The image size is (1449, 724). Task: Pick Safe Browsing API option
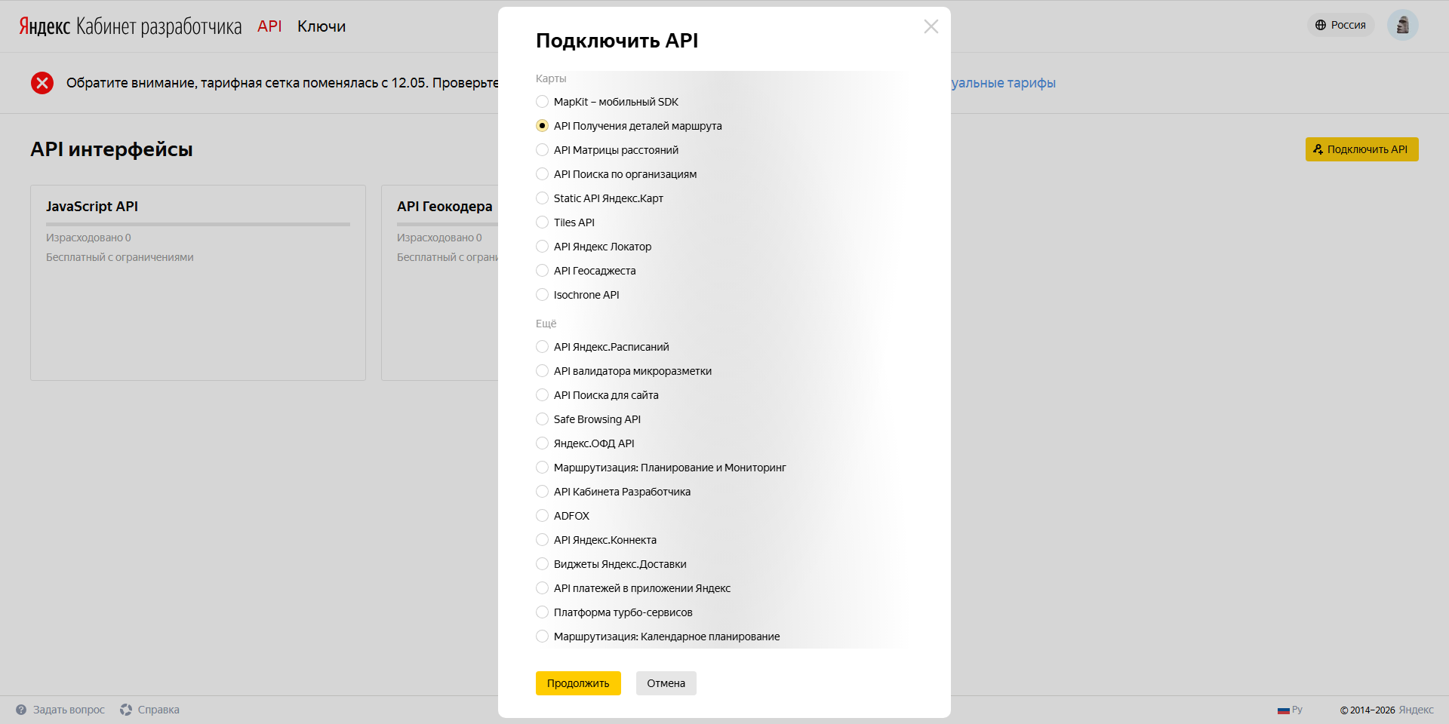click(542, 419)
